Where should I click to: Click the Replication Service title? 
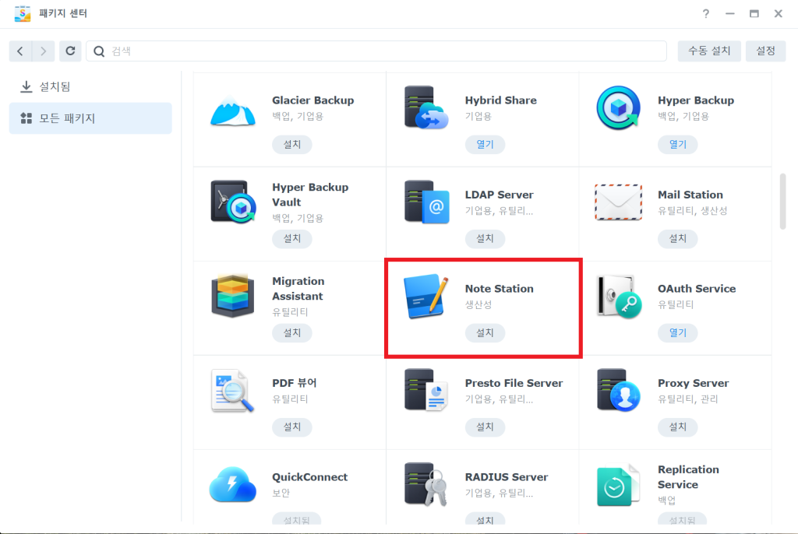pyautogui.click(x=689, y=477)
